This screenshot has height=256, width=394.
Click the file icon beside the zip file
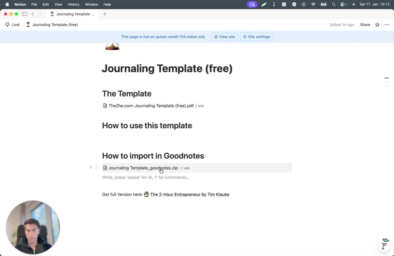click(x=105, y=168)
